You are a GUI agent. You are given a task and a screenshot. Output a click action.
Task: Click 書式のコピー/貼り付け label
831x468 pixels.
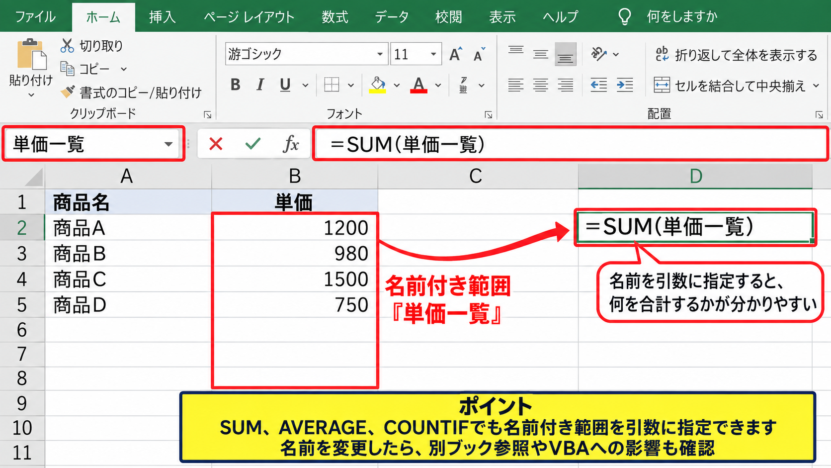(141, 93)
